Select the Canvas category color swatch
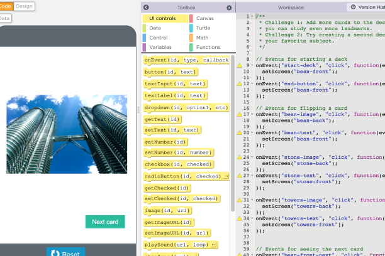The width and height of the screenshot is (385, 256). [x=191, y=19]
